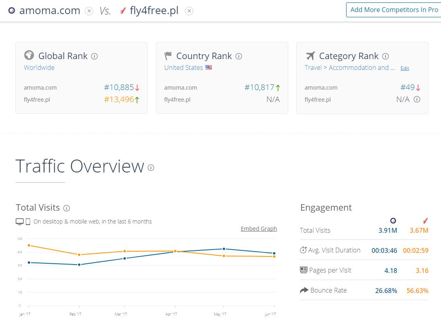
Task: Remove fly4free.pl from the comparison
Action: pyautogui.click(x=189, y=11)
